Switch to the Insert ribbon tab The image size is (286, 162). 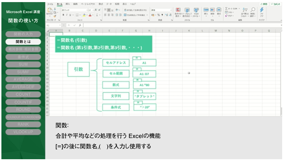[x=67, y=4]
